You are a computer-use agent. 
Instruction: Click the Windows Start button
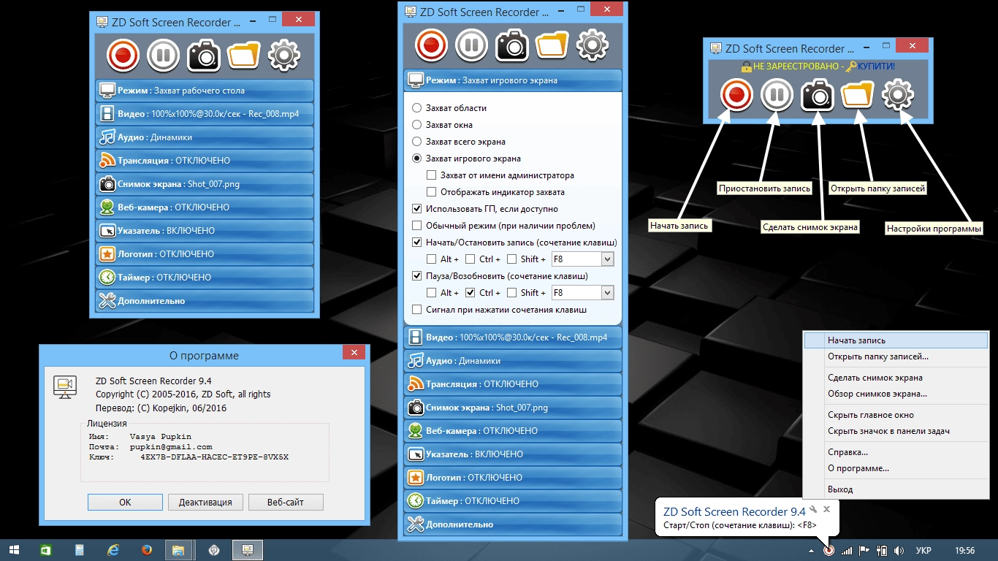pos(15,550)
